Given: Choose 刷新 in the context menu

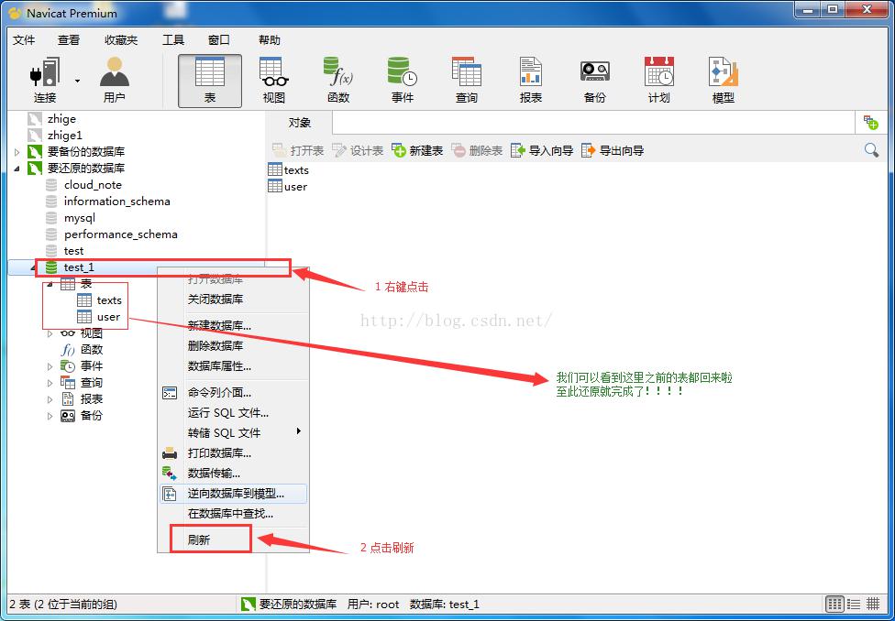Looking at the screenshot, I should point(233,540).
